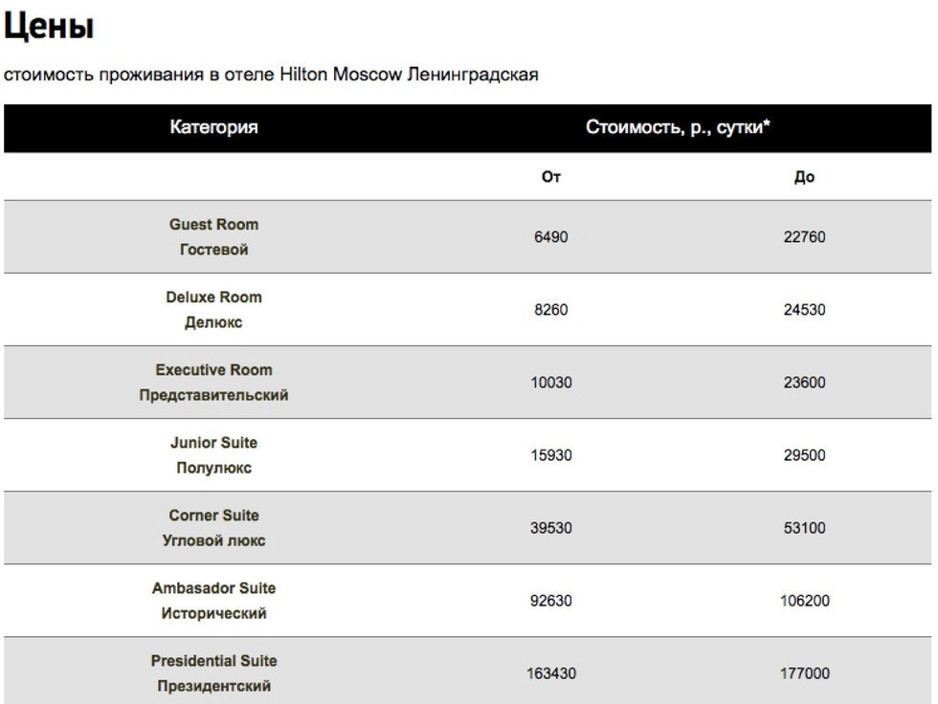The width and height of the screenshot is (938, 704).
Task: Click Corner Suite minimum price 39530
Action: [x=551, y=528]
